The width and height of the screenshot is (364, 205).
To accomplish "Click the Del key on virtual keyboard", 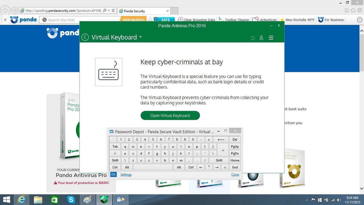I will (x=235, y=140).
